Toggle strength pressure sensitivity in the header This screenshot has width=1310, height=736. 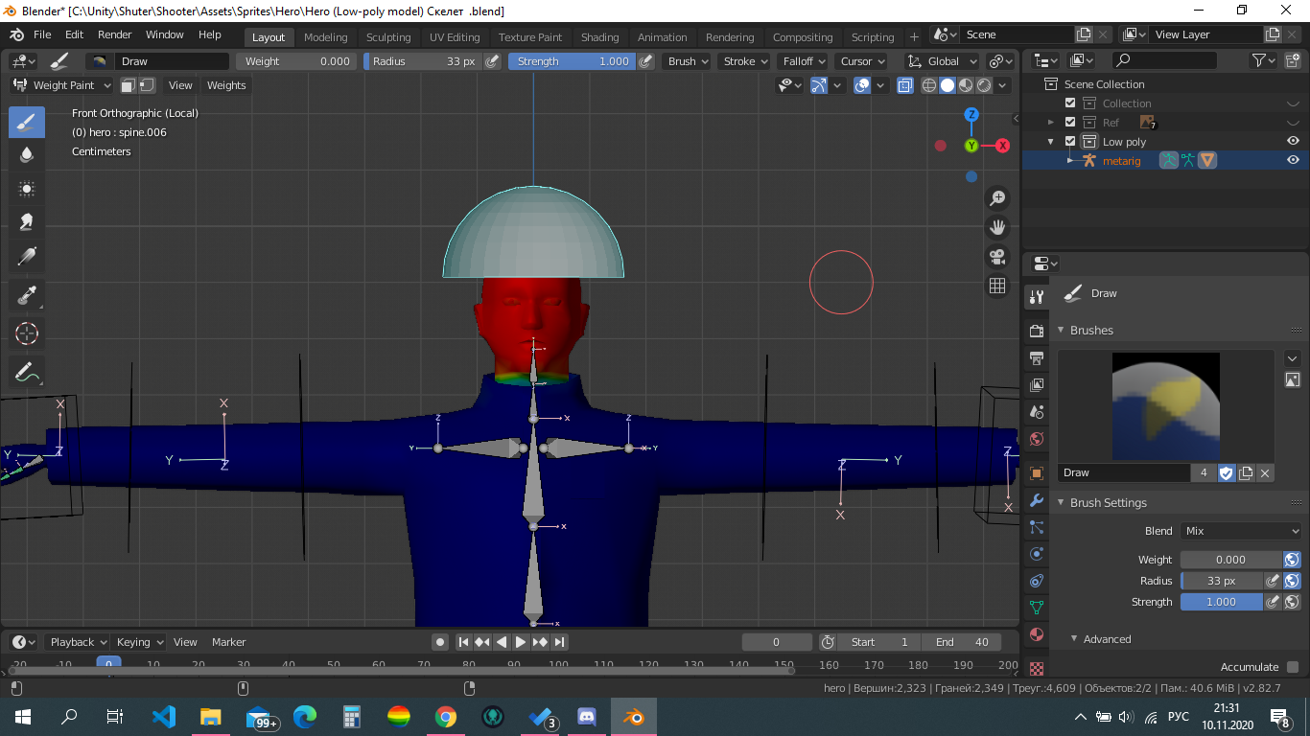(x=645, y=61)
